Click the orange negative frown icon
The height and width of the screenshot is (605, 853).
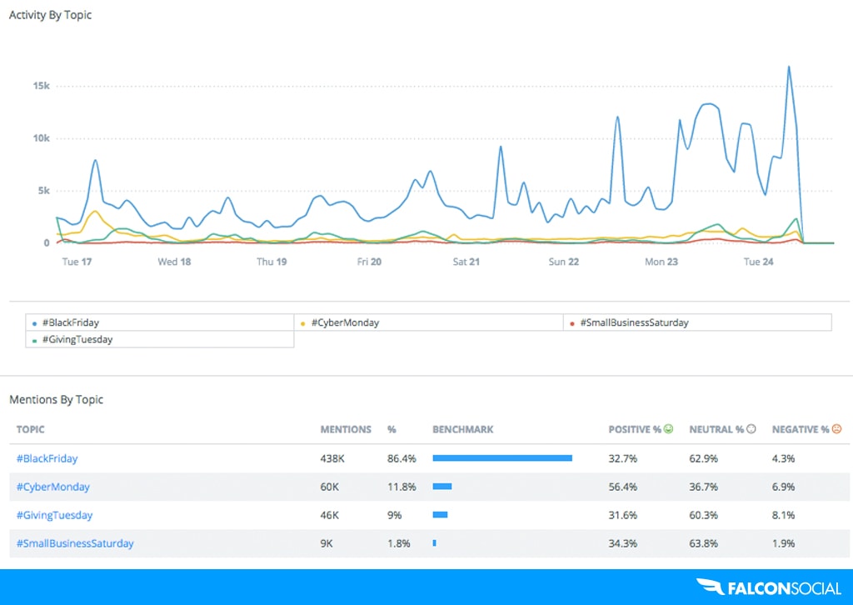(837, 429)
